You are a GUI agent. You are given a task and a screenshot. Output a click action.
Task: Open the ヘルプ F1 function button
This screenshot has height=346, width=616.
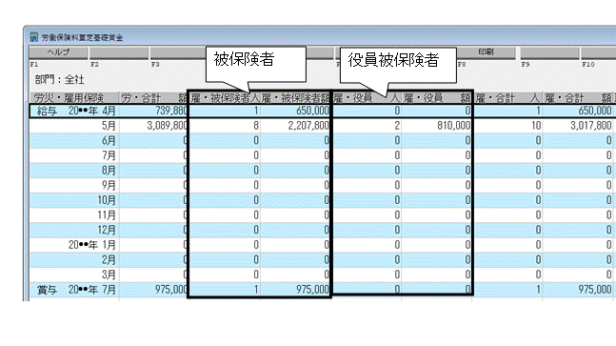pyautogui.click(x=58, y=52)
